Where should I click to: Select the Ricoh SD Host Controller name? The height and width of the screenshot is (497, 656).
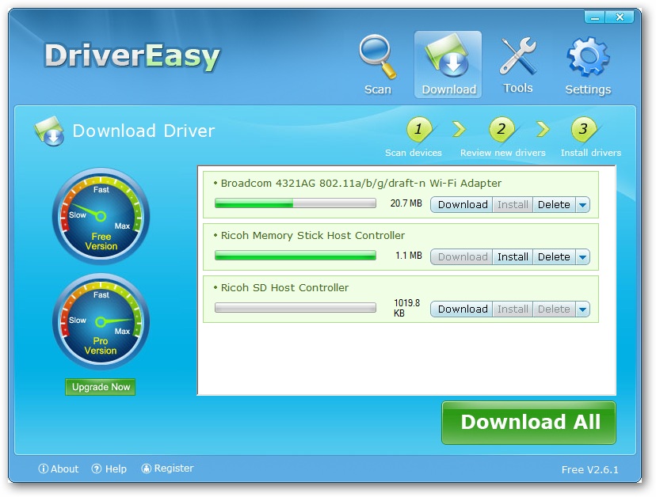[284, 287]
